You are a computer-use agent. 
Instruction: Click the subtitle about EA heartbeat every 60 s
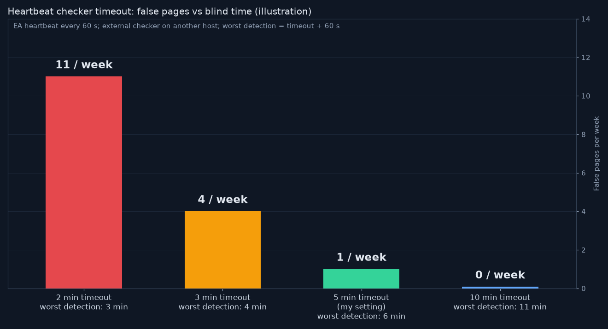click(x=176, y=26)
